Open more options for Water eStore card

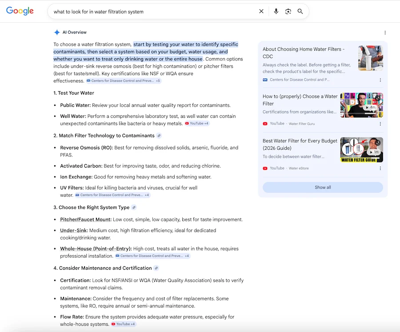coord(380,168)
